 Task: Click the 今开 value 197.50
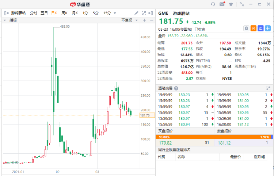225,43
